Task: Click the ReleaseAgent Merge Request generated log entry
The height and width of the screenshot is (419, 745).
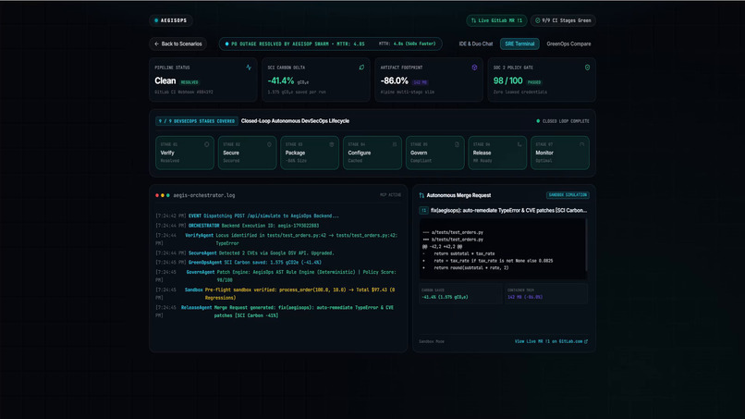Action: [275, 312]
